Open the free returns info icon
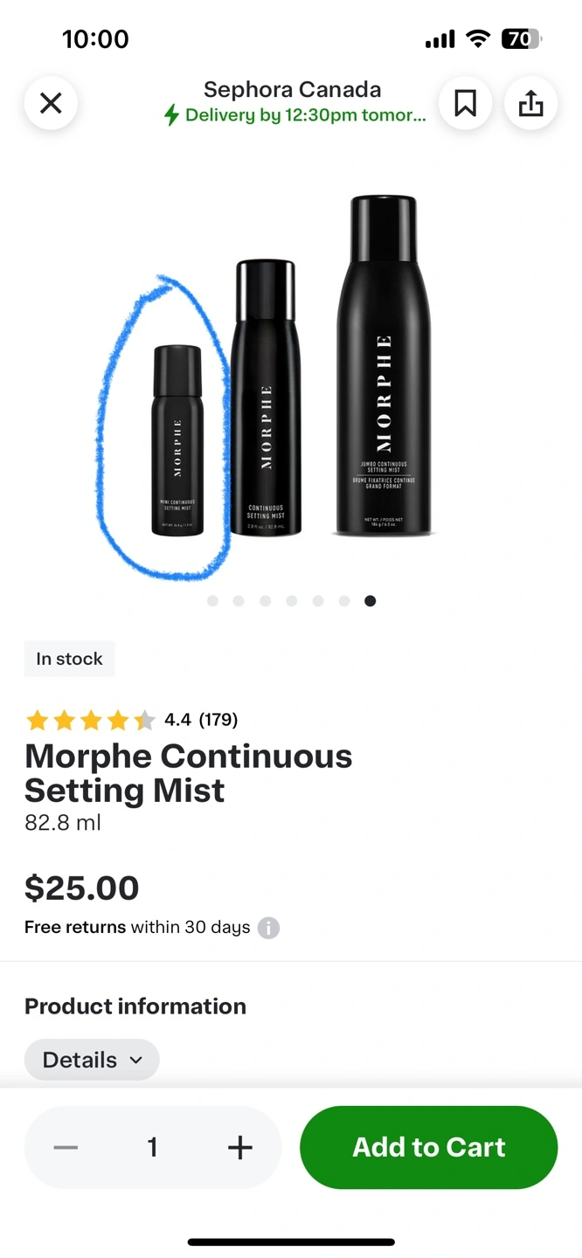The width and height of the screenshot is (582, 1258). point(269,928)
